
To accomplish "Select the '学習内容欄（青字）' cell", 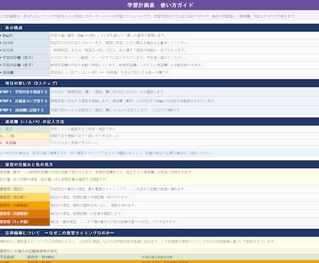I will [25, 65].
